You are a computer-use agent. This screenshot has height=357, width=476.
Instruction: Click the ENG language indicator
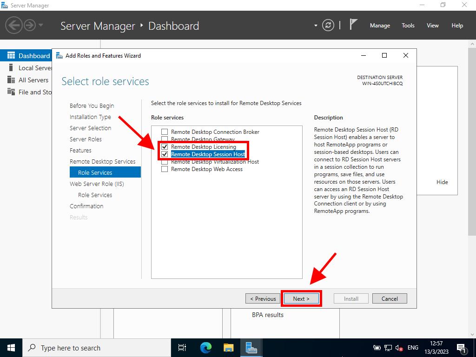tap(413, 348)
